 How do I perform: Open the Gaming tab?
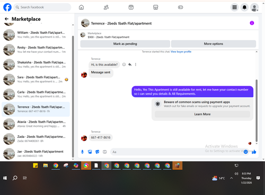[x=180, y=7]
